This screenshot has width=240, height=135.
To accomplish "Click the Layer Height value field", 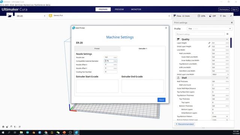I will 220,43.
